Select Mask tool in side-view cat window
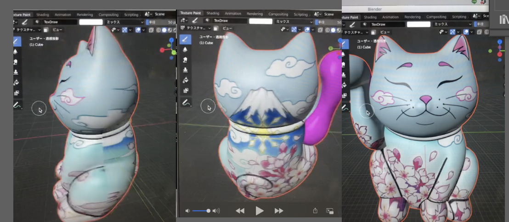The image size is (509, 222). point(16,93)
